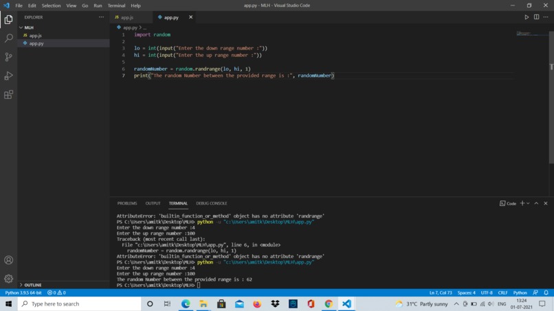The image size is (554, 311).
Task: Show errors and warnings count
Action: pos(56,292)
